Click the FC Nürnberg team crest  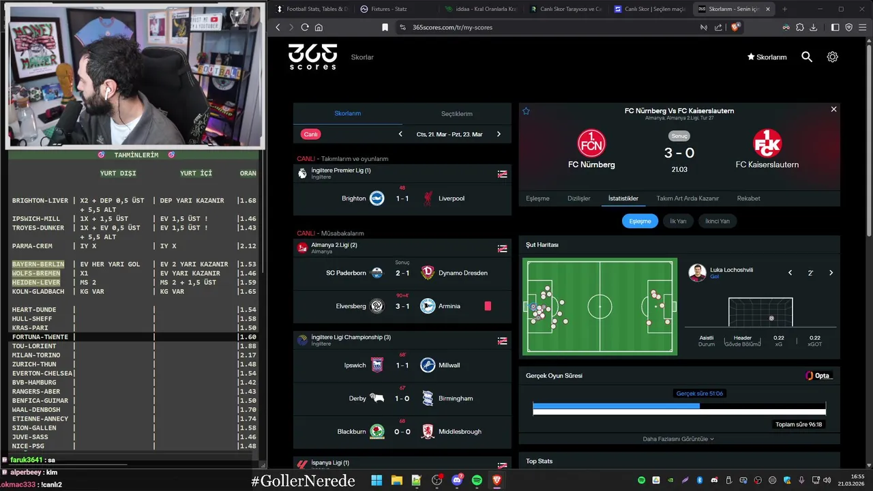591,143
